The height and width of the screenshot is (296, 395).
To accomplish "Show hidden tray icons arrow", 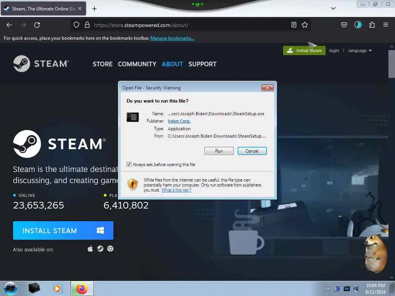I will pyautogui.click(x=328, y=289).
